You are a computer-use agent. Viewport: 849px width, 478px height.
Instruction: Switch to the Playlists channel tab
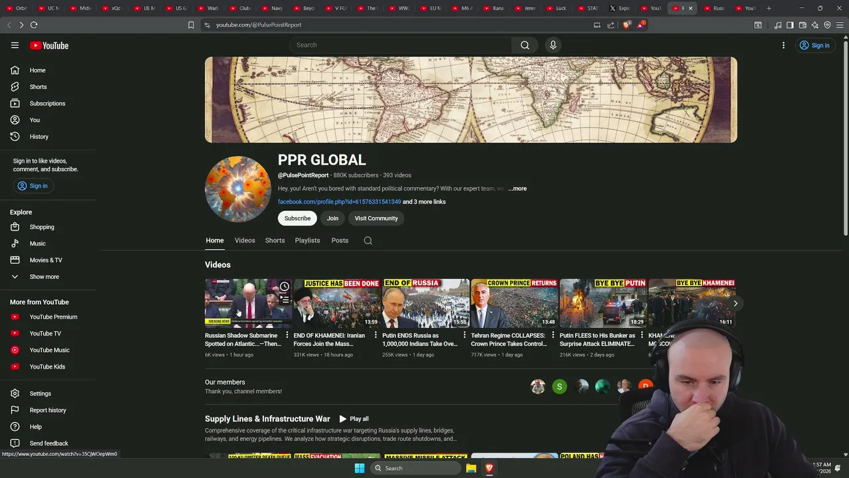pyautogui.click(x=308, y=240)
